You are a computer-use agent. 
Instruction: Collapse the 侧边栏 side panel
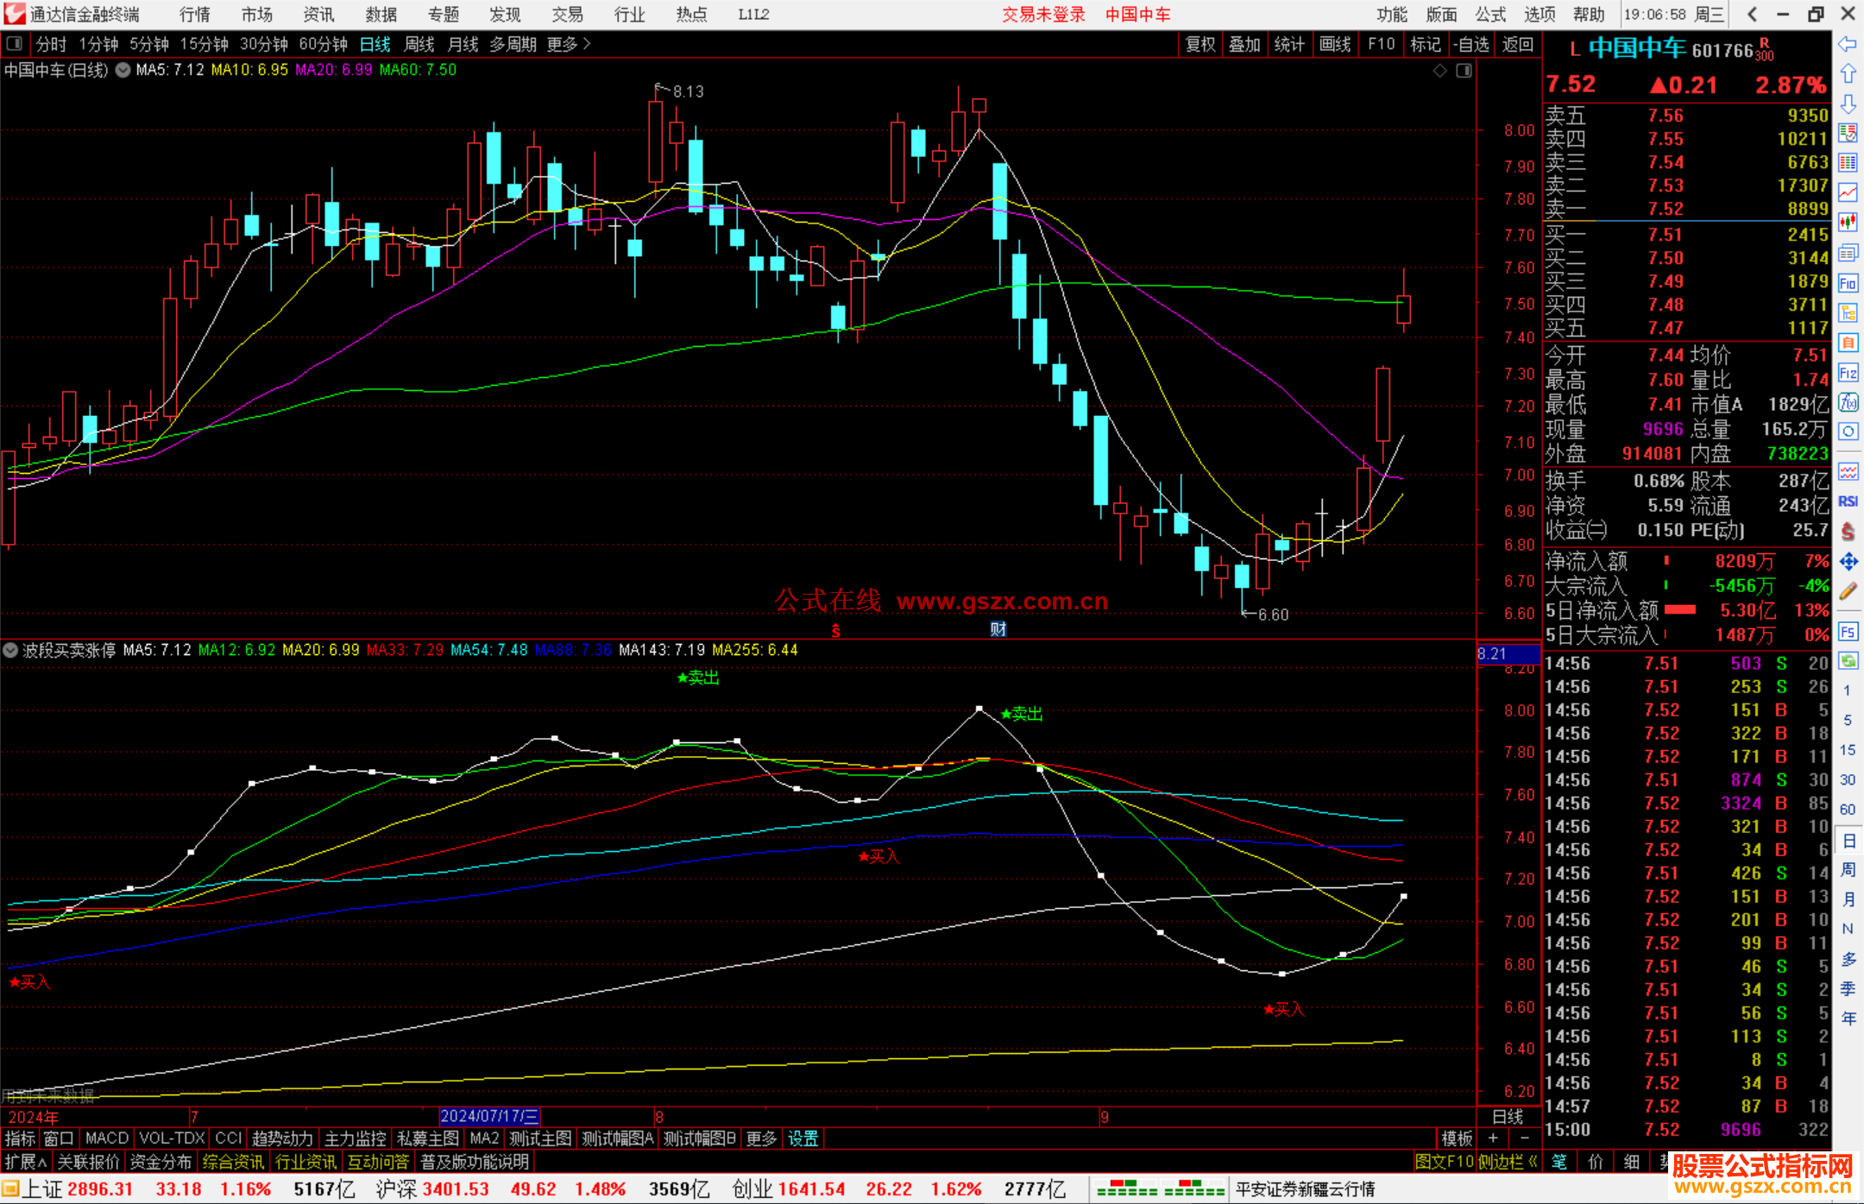pyautogui.click(x=1508, y=1162)
